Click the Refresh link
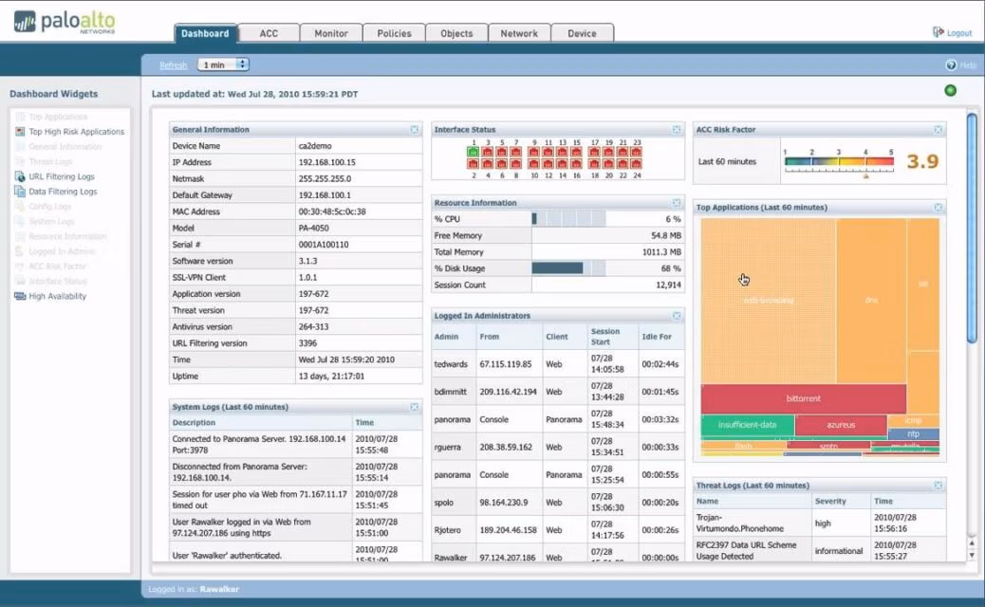985x607 pixels. (173, 64)
